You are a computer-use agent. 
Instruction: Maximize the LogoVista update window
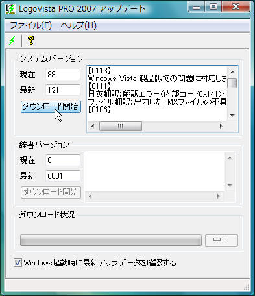pos(213,7)
